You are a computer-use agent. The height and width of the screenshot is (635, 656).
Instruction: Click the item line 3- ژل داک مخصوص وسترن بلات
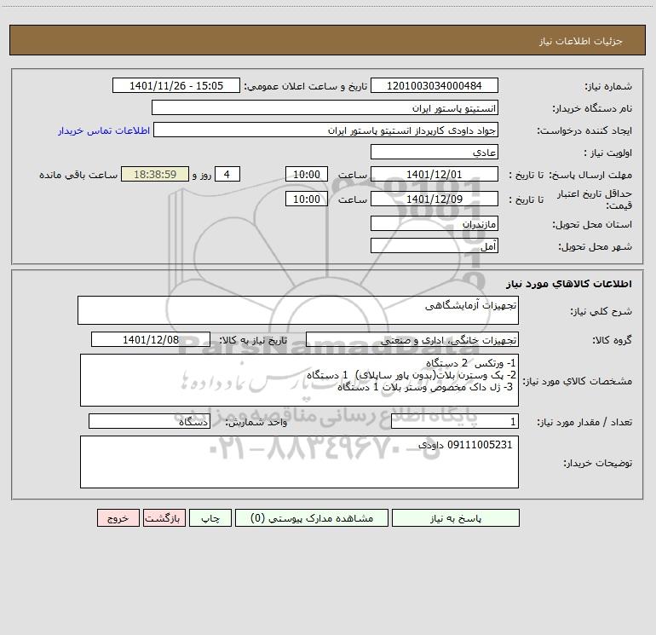click(424, 387)
